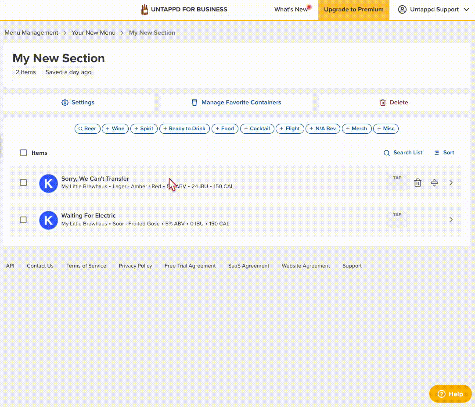The height and width of the screenshot is (407, 475).
Task: Expand the Untappd Support account dropdown
Action: click(x=466, y=9)
